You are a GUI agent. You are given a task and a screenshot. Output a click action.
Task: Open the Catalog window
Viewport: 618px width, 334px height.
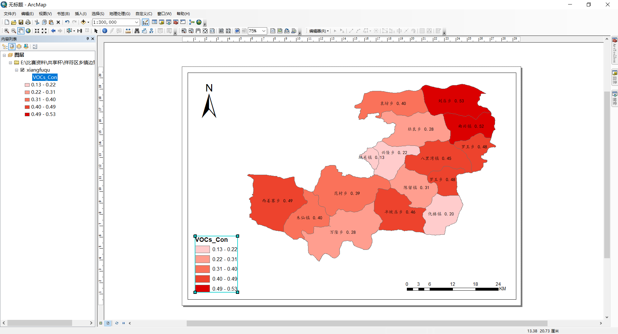[161, 22]
